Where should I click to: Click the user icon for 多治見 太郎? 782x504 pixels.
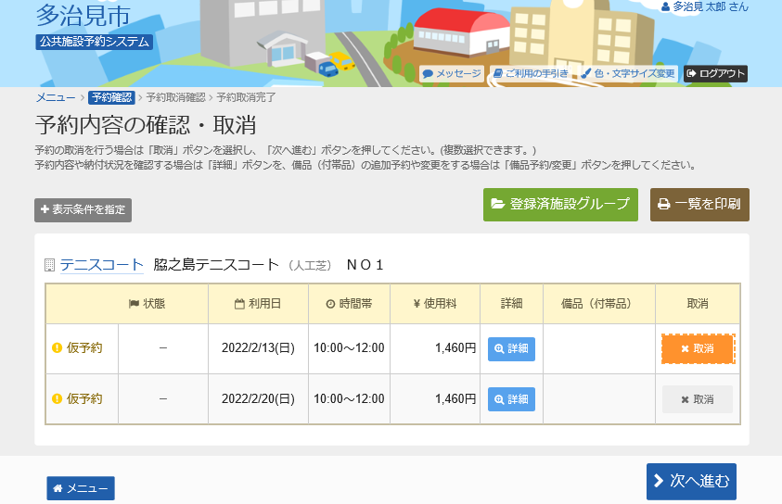coord(665,7)
